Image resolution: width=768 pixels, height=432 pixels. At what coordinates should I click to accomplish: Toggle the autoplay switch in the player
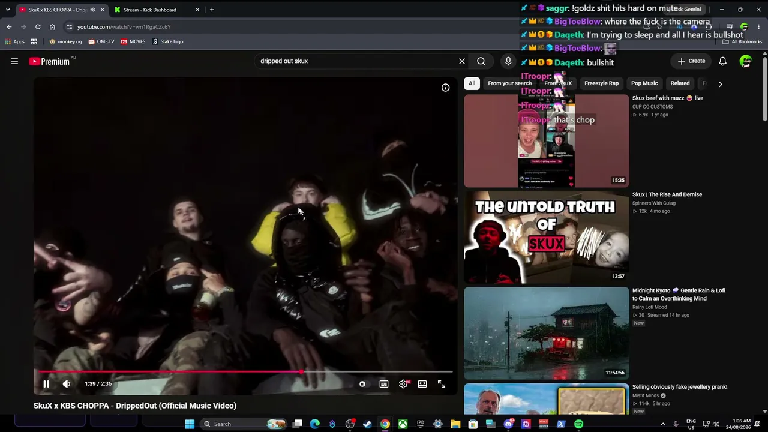(x=362, y=384)
